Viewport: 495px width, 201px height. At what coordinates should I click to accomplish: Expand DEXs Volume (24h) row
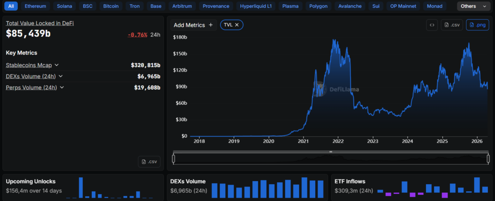click(x=61, y=76)
